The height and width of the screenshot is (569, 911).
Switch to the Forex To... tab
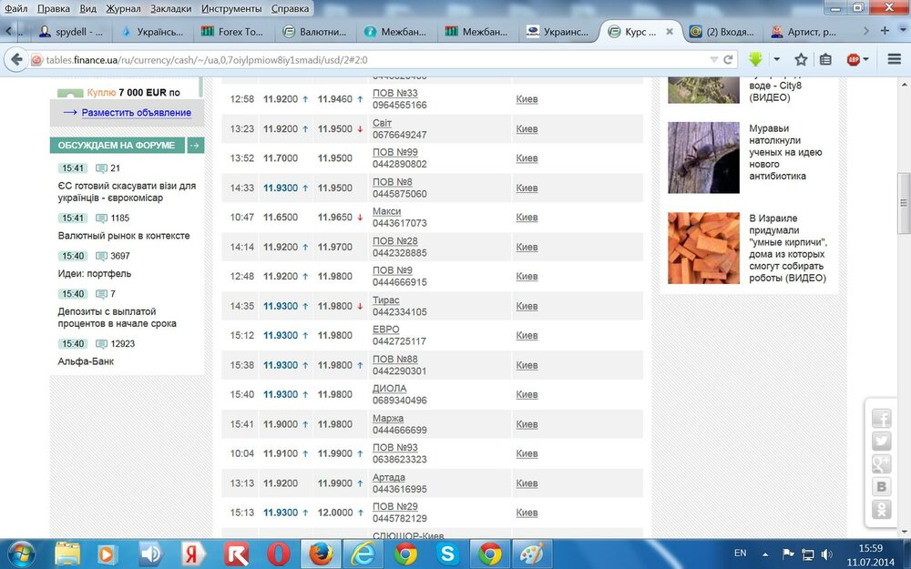click(232, 31)
